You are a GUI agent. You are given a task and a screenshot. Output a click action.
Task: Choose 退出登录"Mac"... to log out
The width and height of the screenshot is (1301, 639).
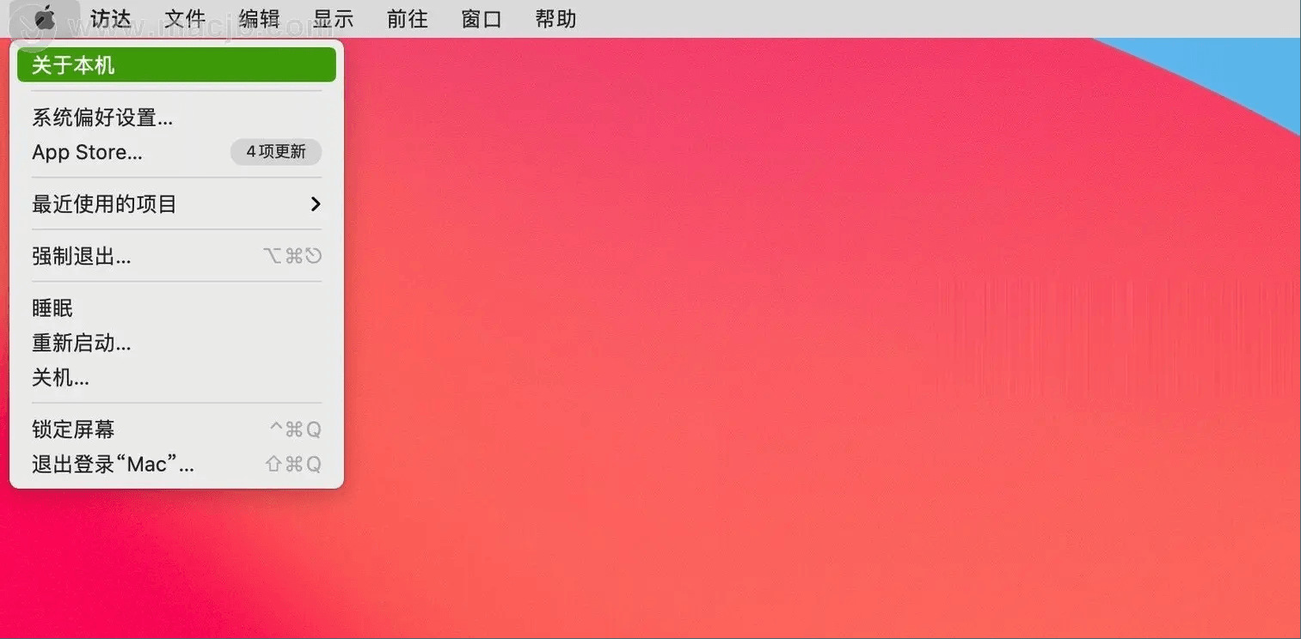[113, 465]
